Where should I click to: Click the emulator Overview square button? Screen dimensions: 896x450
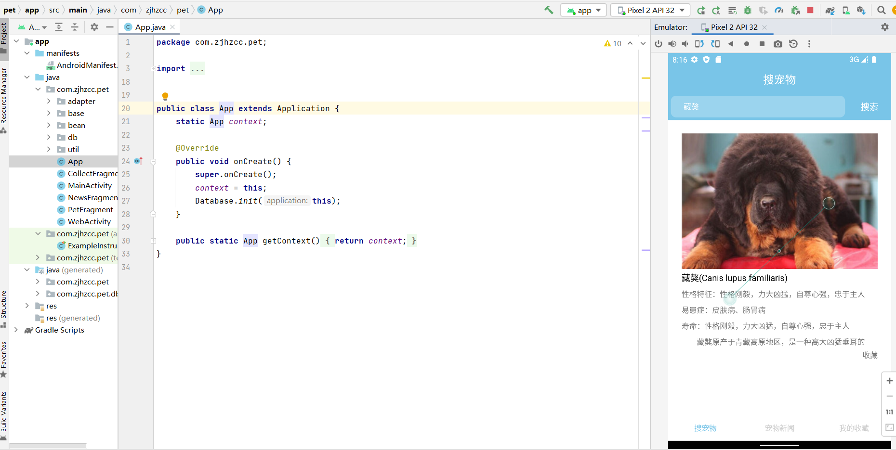pyautogui.click(x=762, y=44)
